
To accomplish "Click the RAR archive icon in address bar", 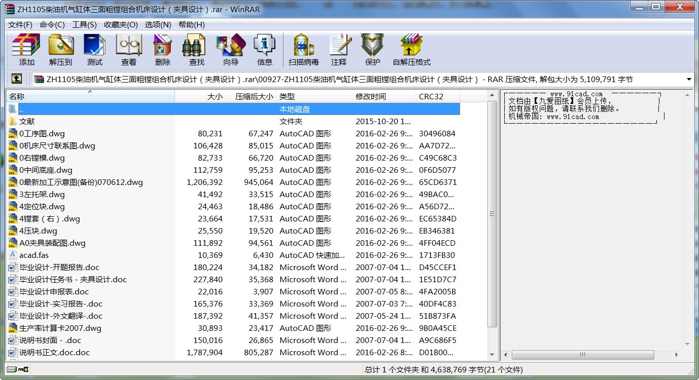I will [x=39, y=79].
